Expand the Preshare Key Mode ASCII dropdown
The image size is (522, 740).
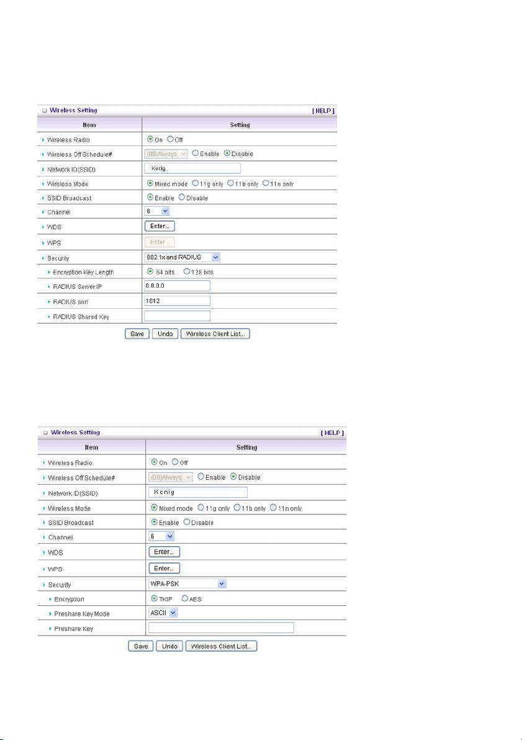[x=164, y=613]
